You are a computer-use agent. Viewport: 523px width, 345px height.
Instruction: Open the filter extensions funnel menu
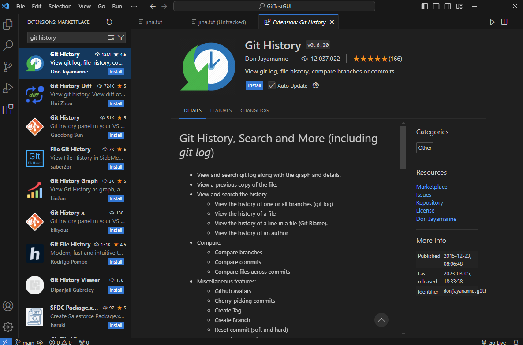(121, 37)
